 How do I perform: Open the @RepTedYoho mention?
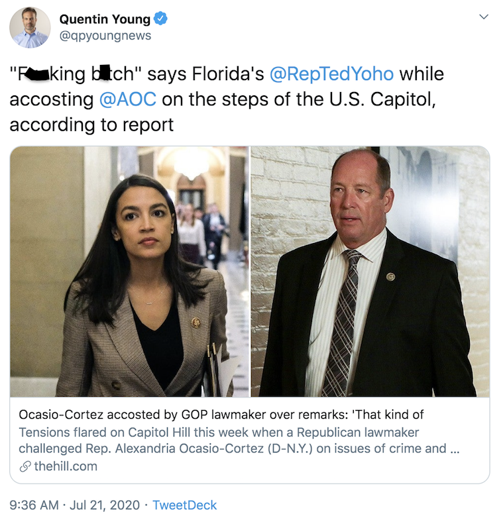332,74
